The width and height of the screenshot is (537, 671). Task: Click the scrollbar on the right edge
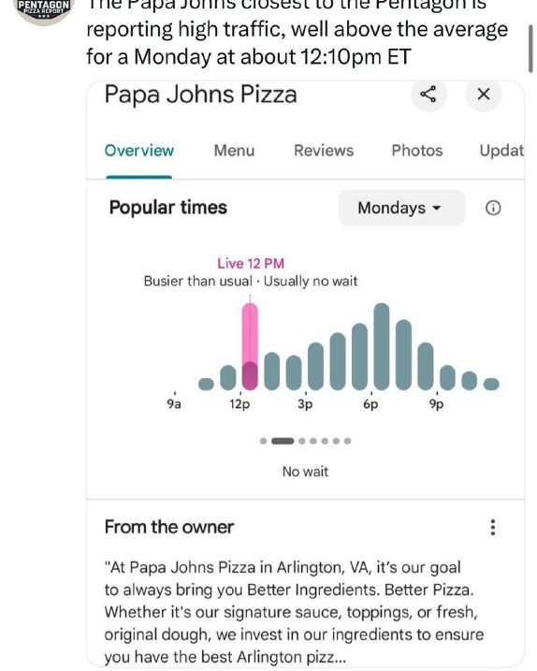[530, 48]
